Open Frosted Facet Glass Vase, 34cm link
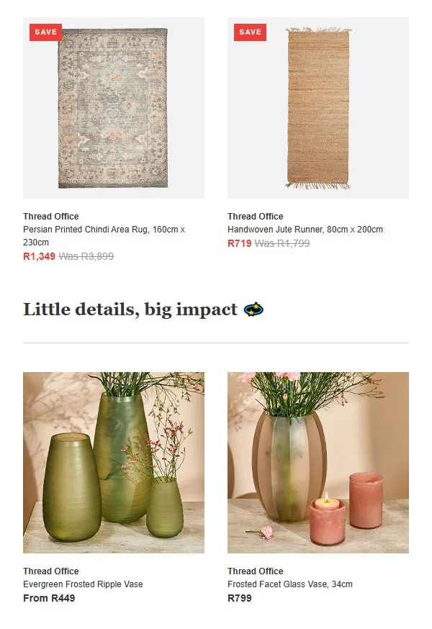Image resolution: width=432 pixels, height=629 pixels. [290, 584]
